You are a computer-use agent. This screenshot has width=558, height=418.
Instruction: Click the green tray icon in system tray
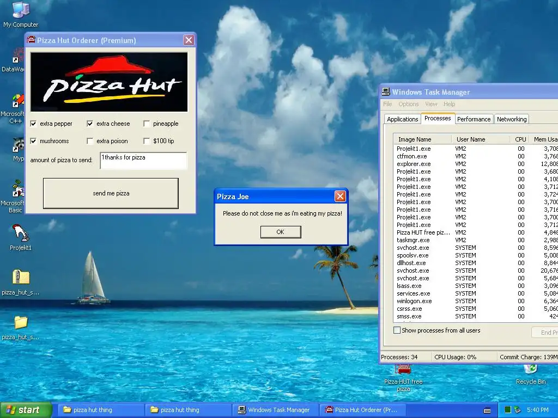pyautogui.click(x=508, y=410)
